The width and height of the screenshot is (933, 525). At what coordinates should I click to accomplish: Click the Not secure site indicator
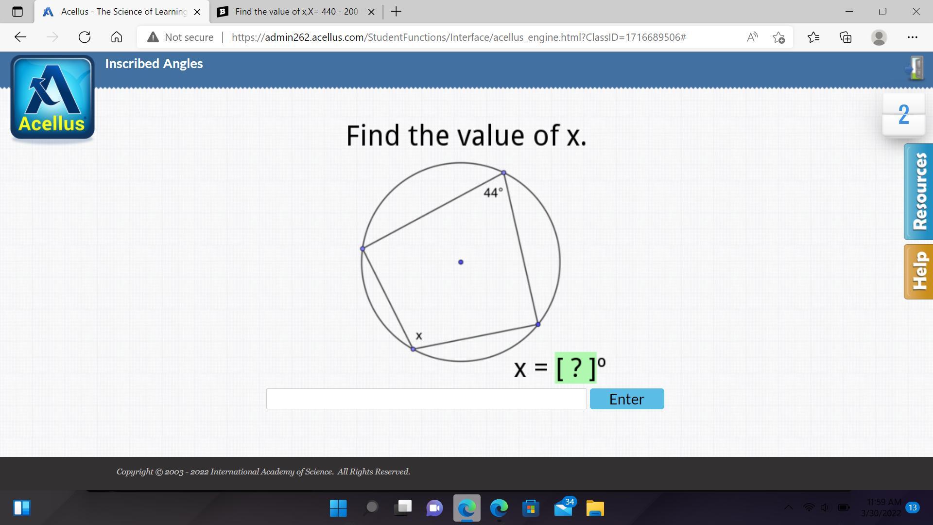pyautogui.click(x=181, y=37)
